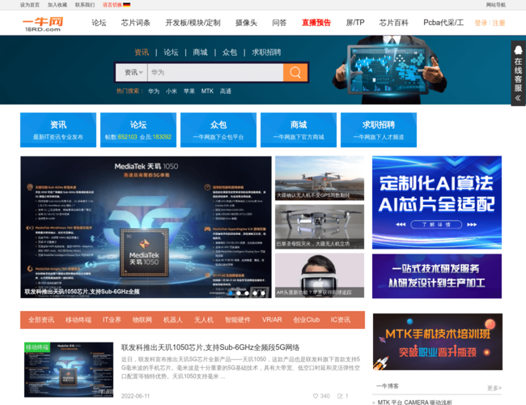
Task: Click 加入收藏 in the top bar
Action: pyautogui.click(x=57, y=5)
